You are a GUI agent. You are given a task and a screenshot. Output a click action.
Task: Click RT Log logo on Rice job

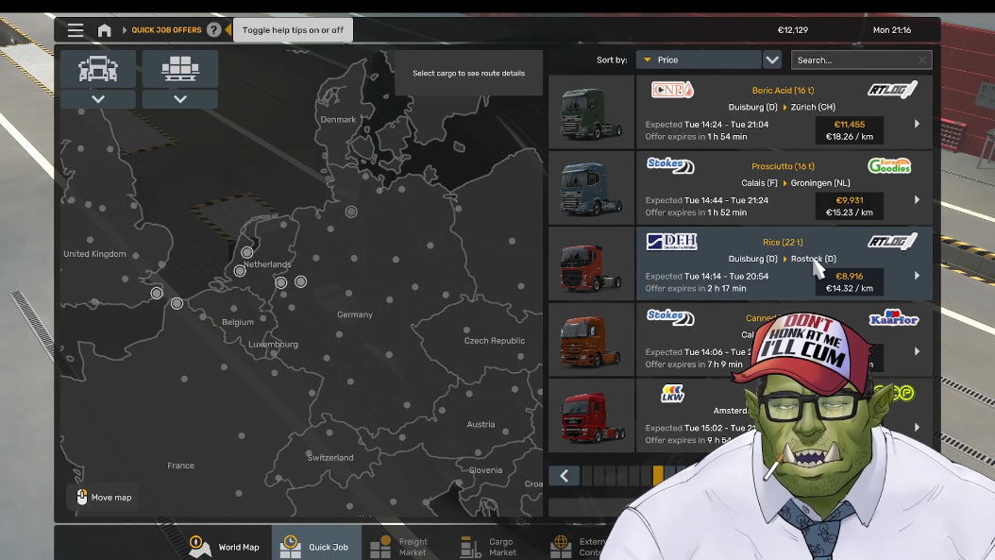point(892,241)
